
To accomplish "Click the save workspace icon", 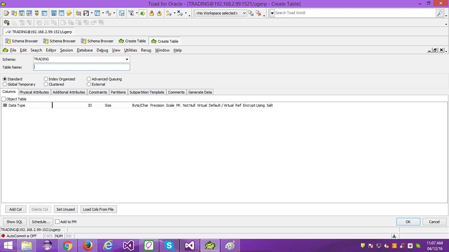I will coord(251,13).
